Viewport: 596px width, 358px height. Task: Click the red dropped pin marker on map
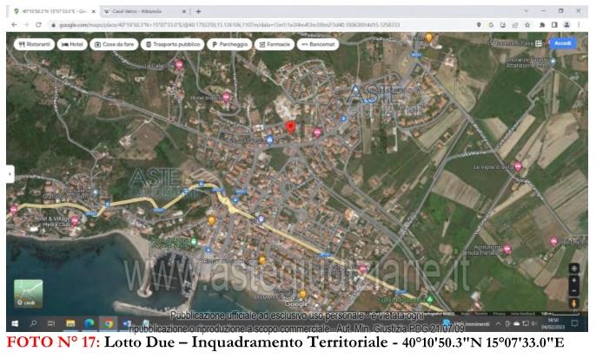(291, 127)
